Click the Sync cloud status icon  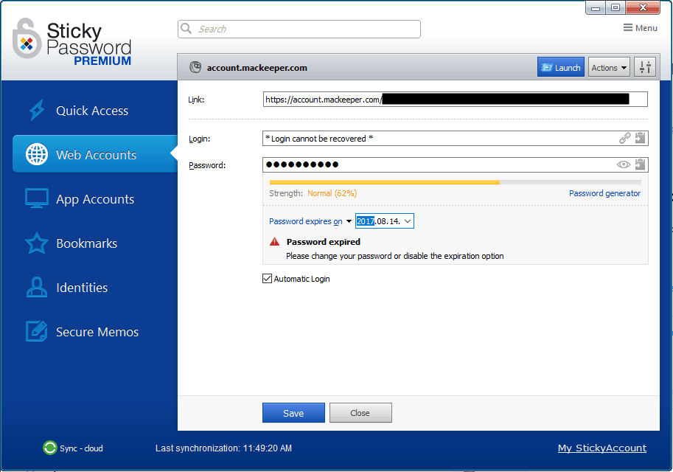[x=49, y=448]
